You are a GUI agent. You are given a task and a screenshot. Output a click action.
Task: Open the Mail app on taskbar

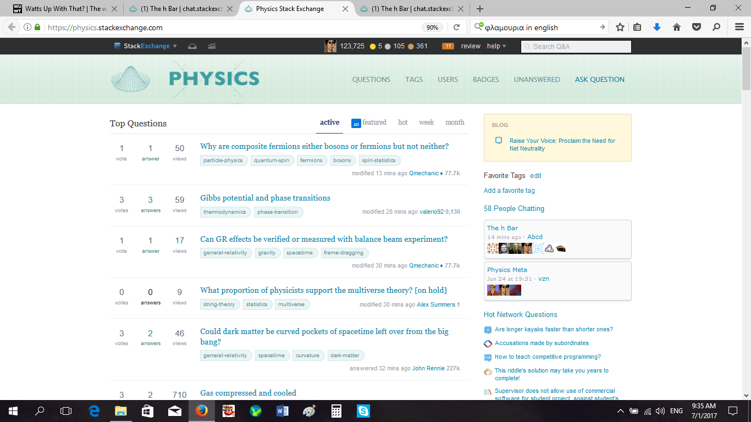tap(174, 410)
